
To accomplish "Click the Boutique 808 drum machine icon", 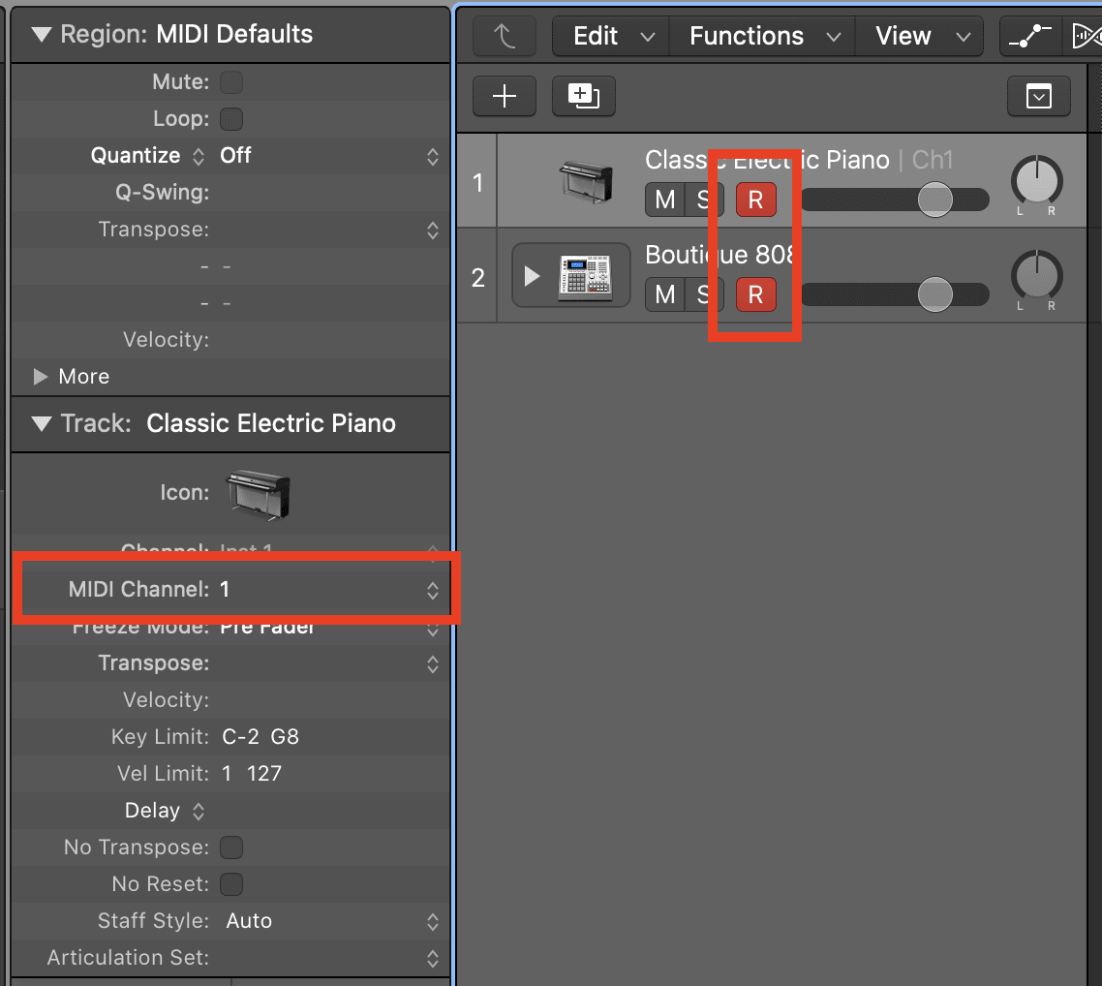I will [586, 277].
